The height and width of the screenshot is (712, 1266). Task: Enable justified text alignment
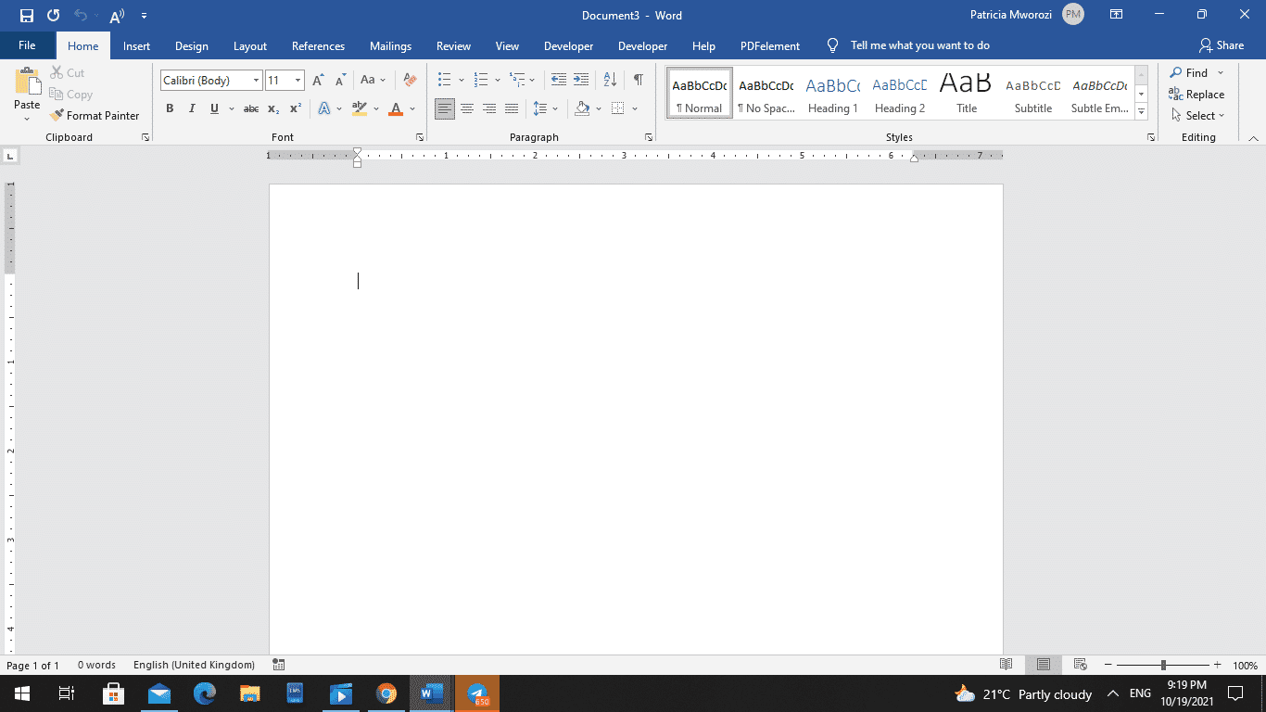click(x=512, y=108)
